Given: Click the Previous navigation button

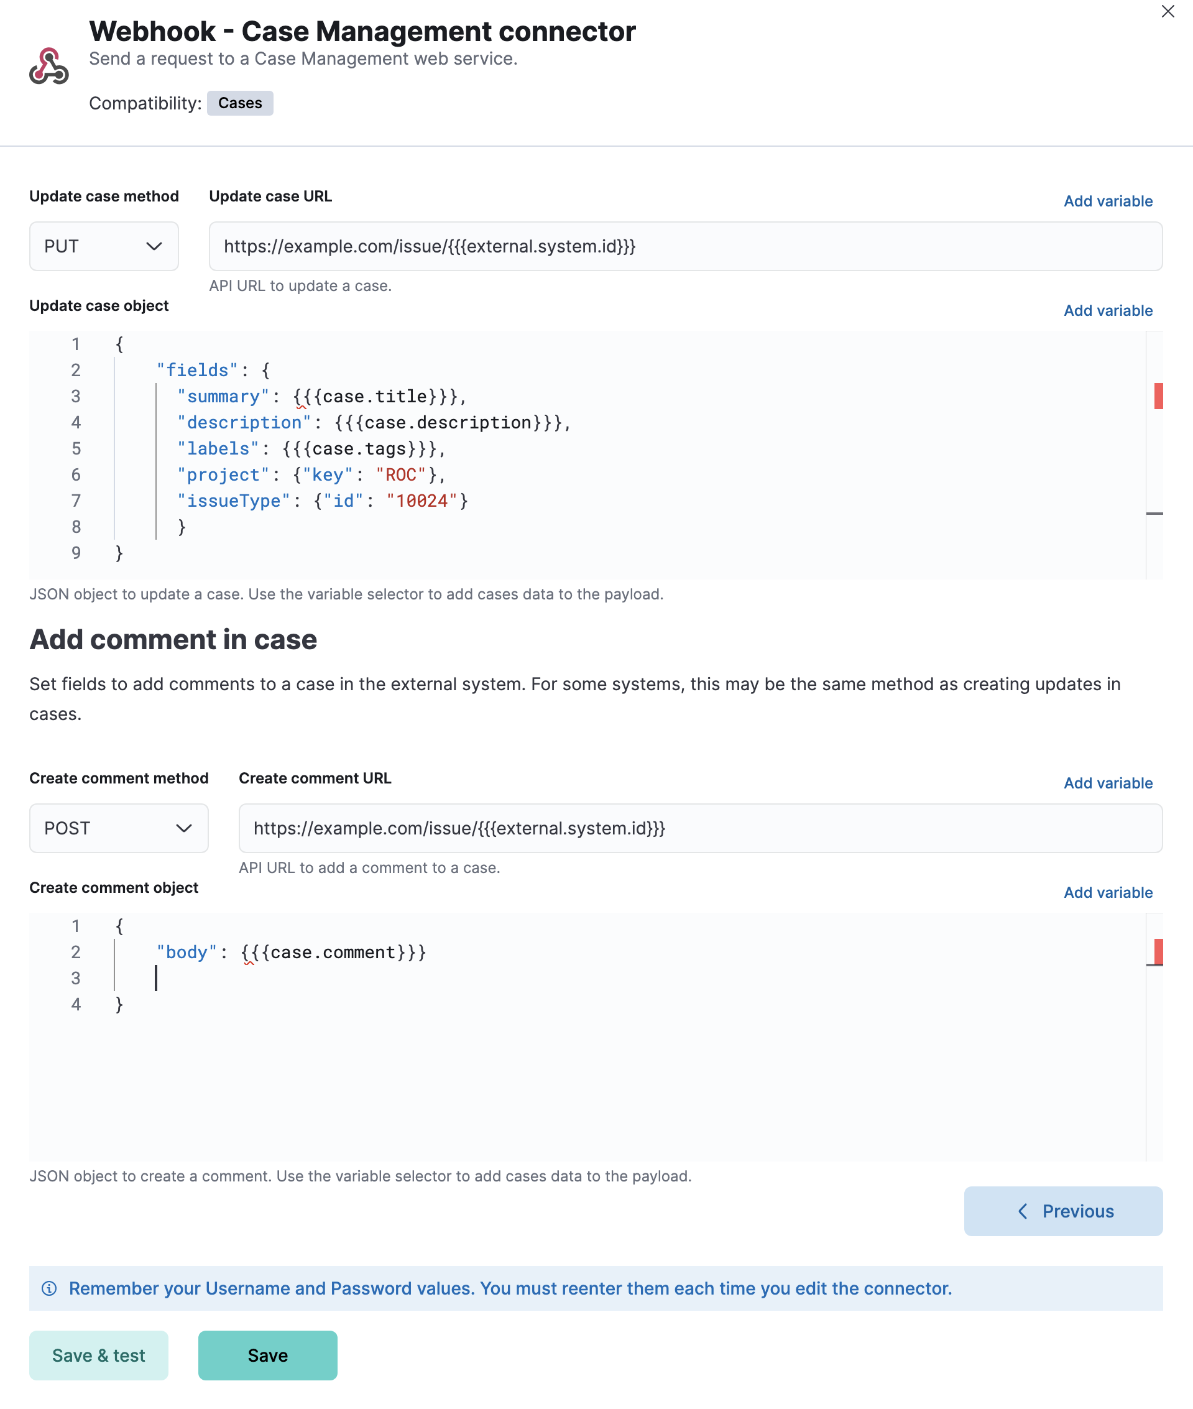Looking at the screenshot, I should tap(1063, 1211).
